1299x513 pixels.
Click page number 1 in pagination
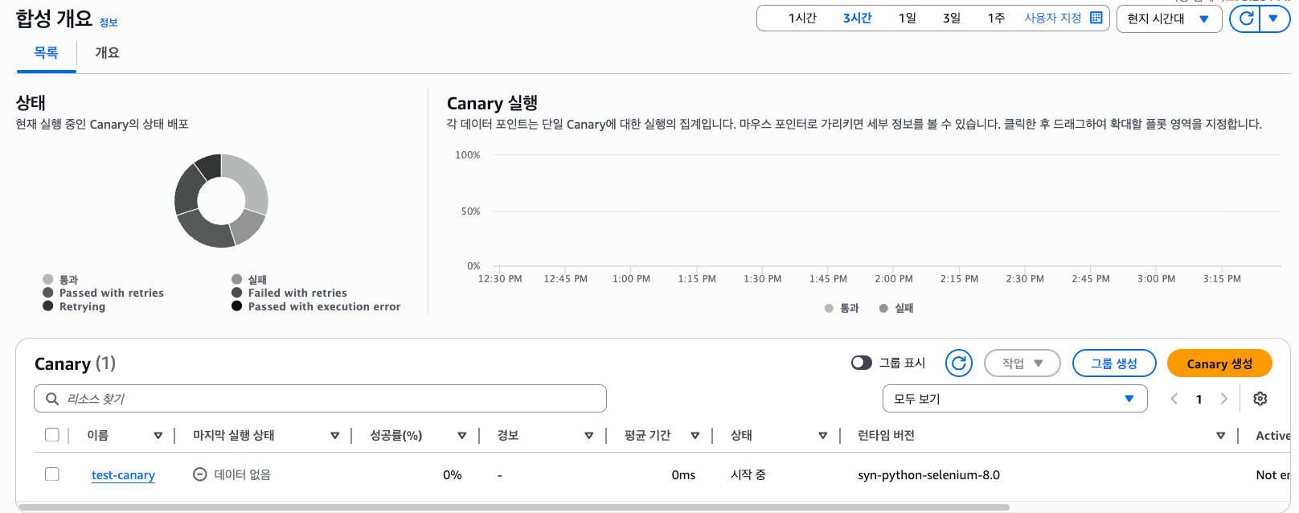(x=1199, y=400)
